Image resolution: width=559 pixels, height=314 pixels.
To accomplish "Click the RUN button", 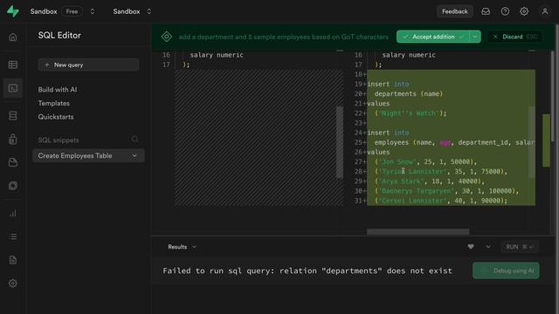I will pos(520,247).
